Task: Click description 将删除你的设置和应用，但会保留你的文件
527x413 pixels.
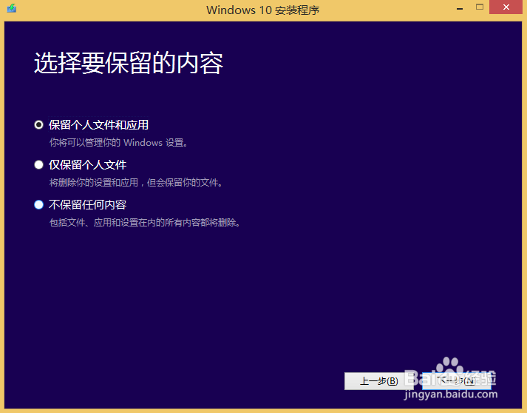Action: tap(136, 183)
